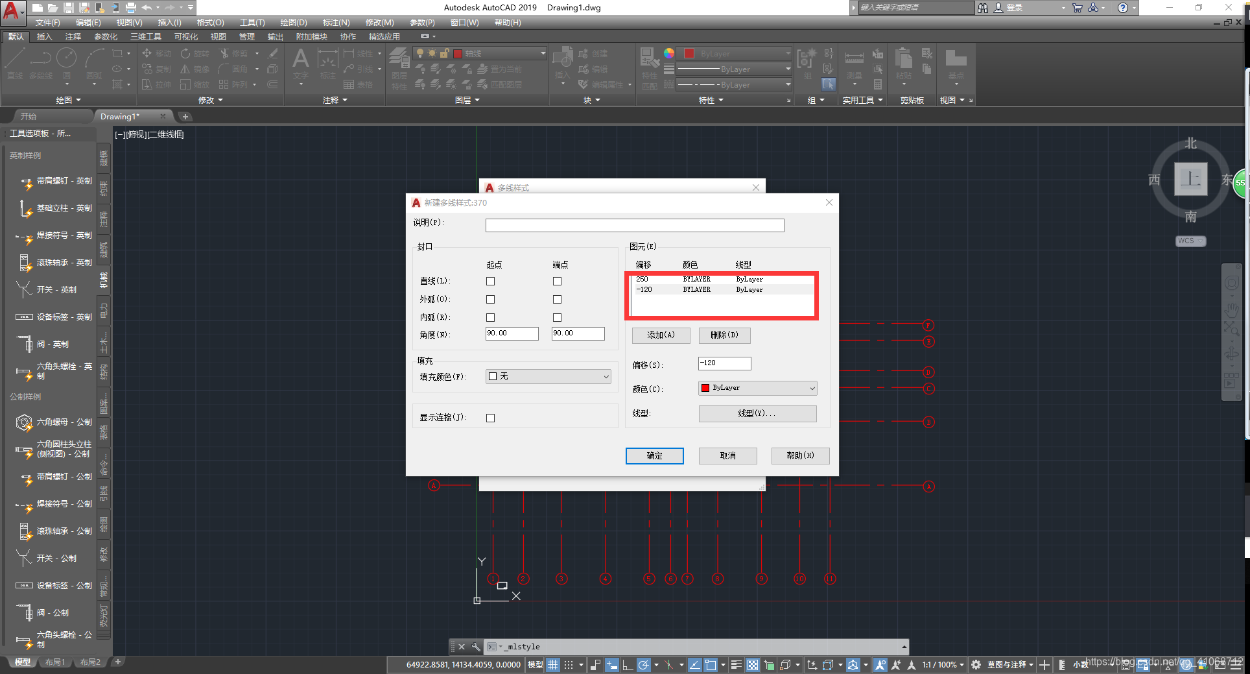Click the Text (文字) annotation tool
Image resolution: width=1250 pixels, height=674 pixels.
(300, 64)
